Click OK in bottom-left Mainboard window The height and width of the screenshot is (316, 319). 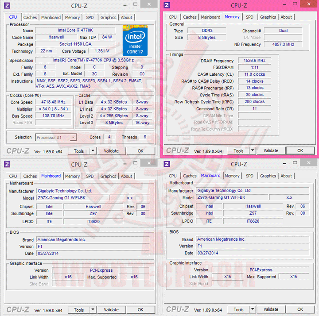tap(140, 310)
